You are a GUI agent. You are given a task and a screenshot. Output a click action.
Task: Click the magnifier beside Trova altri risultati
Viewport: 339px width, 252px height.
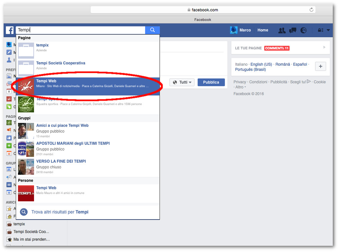click(23, 212)
